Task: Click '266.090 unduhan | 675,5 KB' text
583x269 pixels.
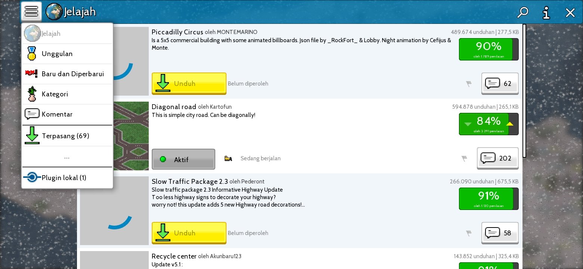Action: [484, 182]
